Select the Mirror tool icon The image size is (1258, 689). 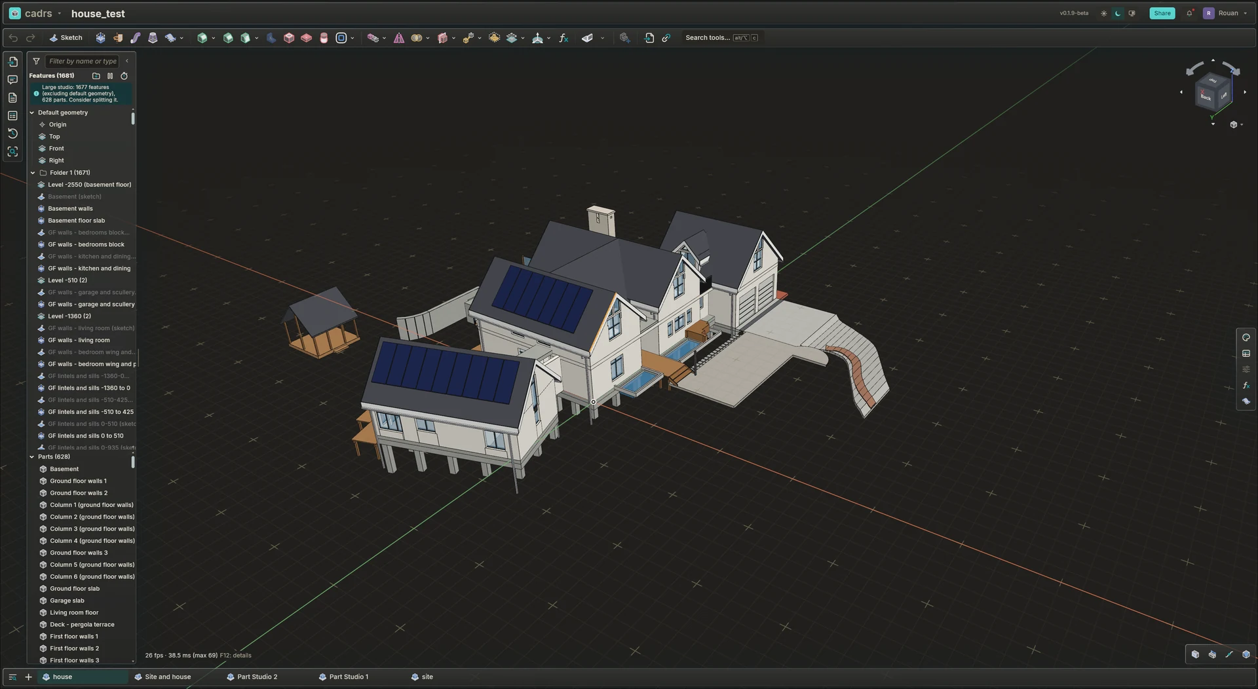[x=399, y=38]
